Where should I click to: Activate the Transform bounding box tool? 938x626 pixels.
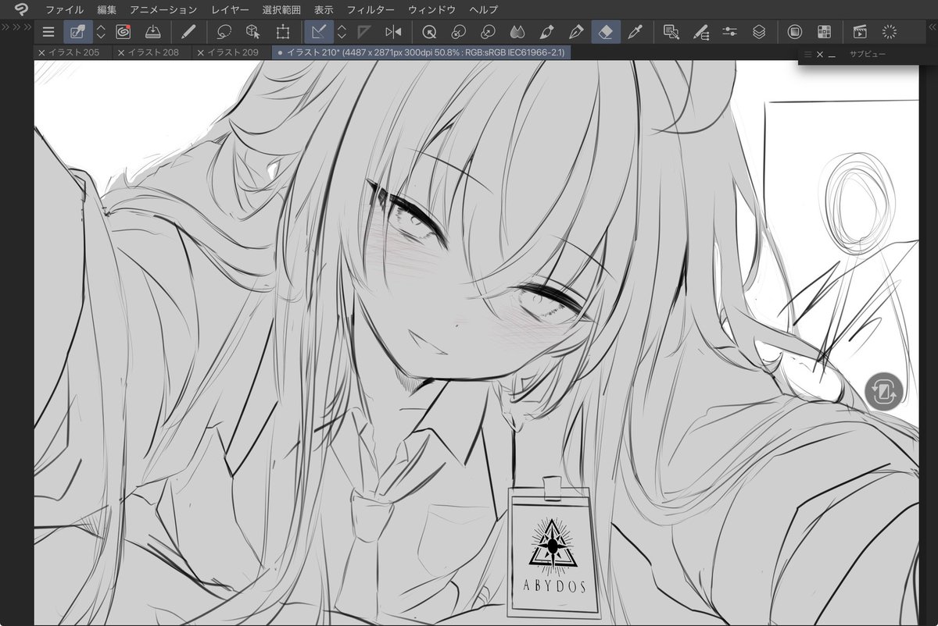[x=282, y=32]
